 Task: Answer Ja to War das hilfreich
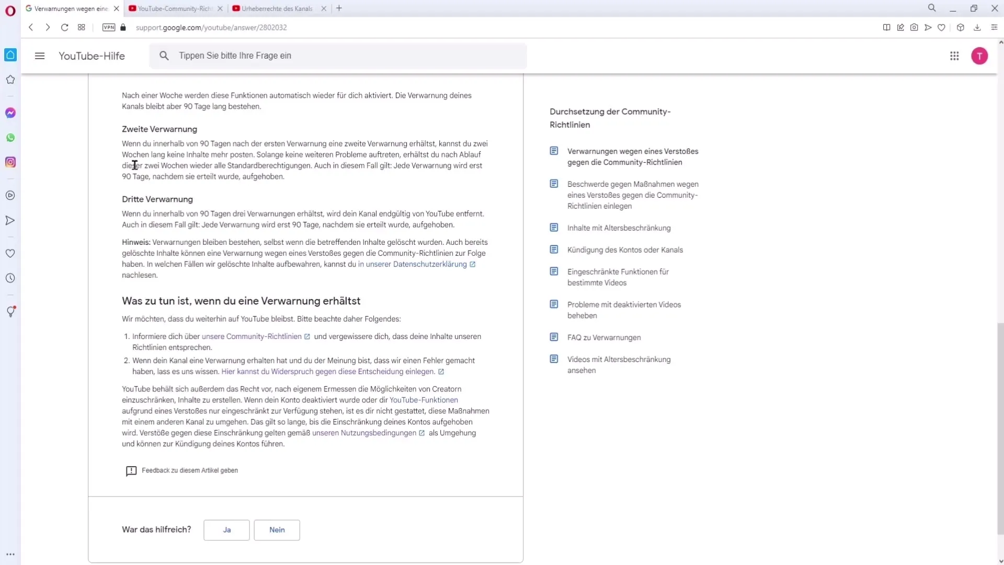coord(226,530)
